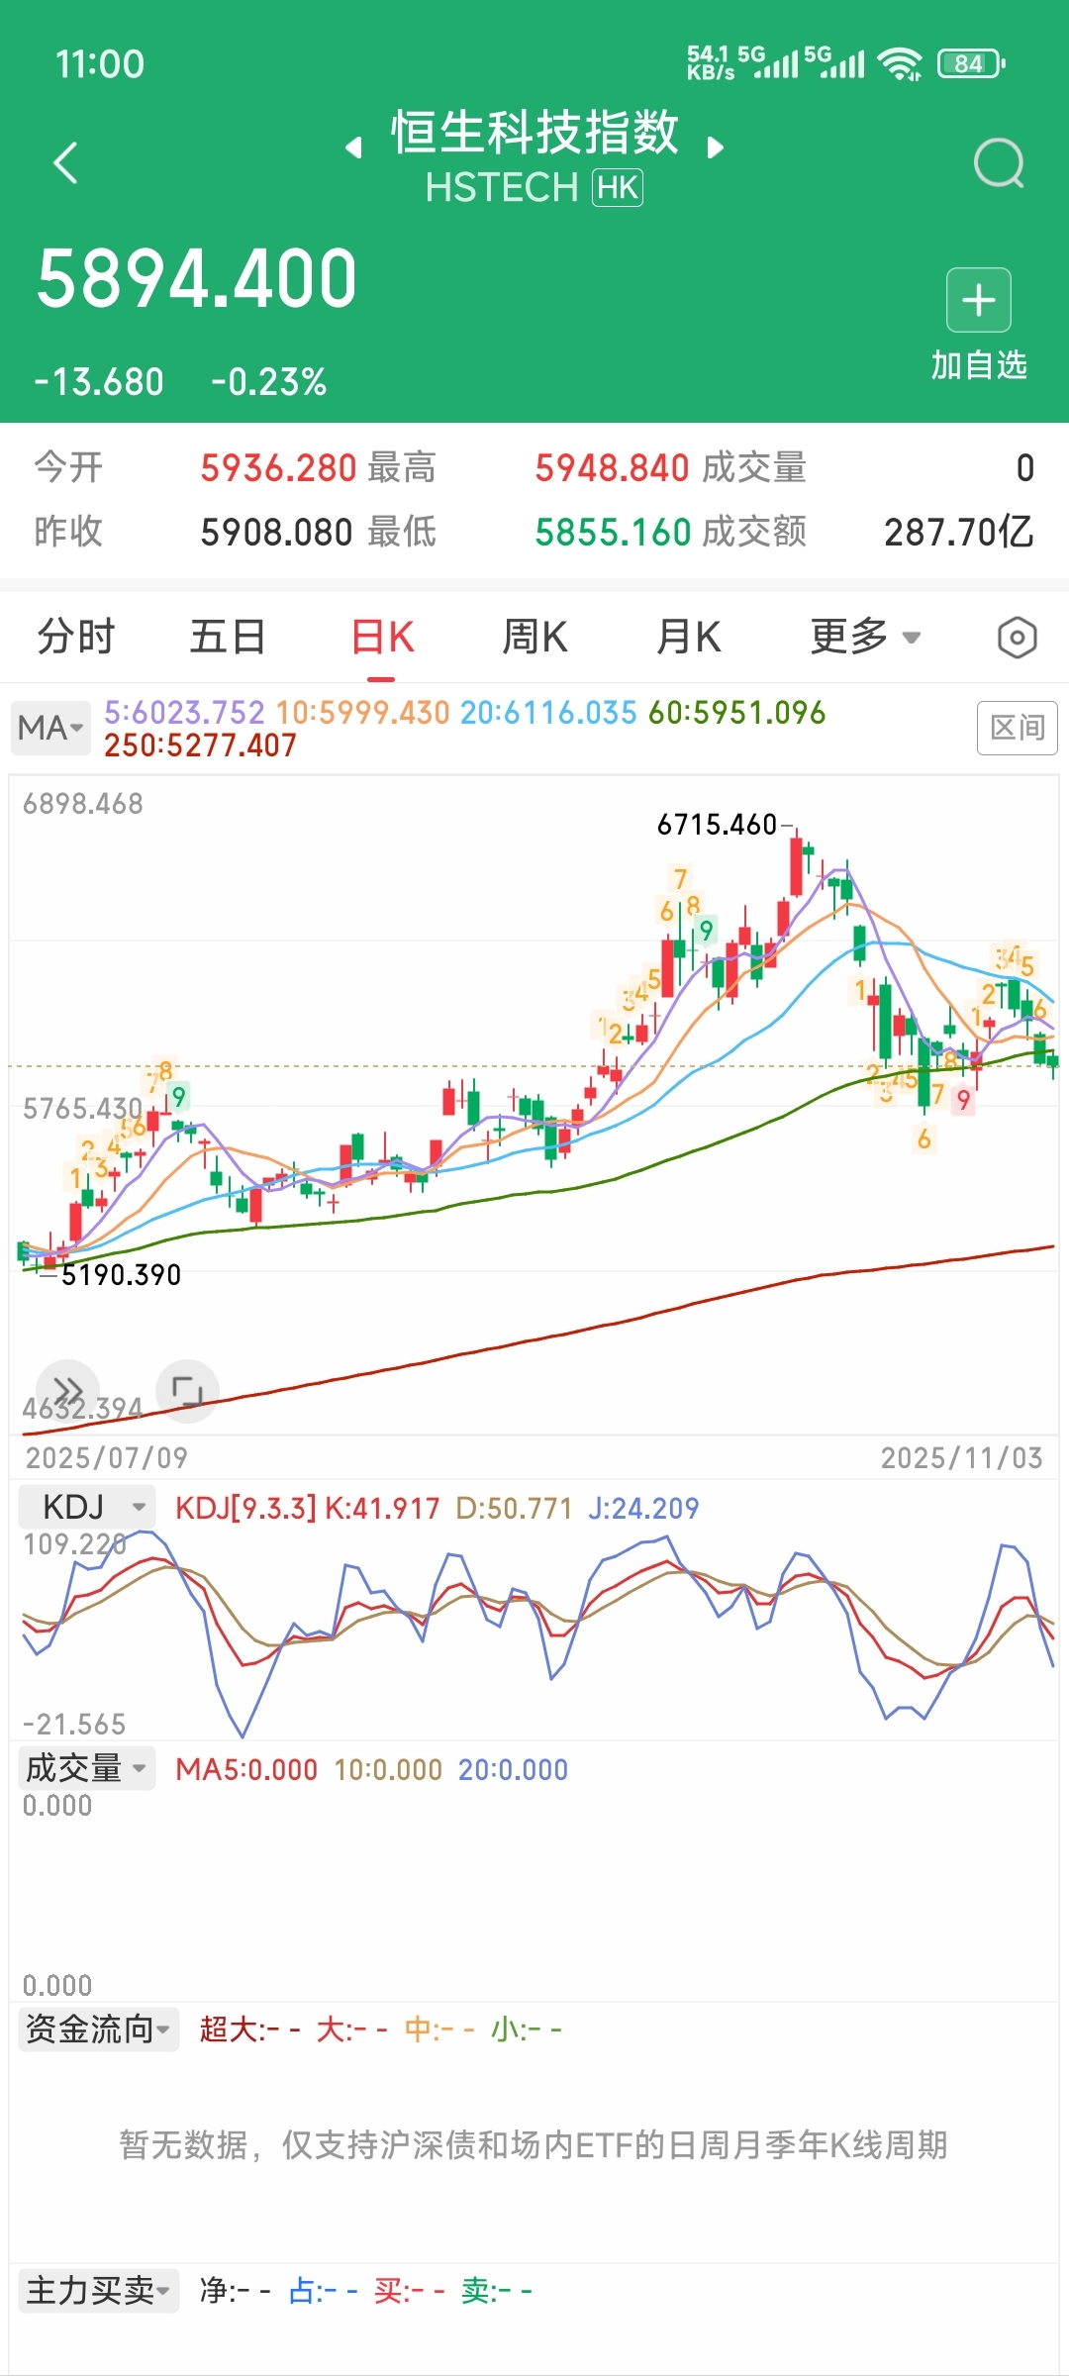Tap the KDJ K:41.917 value
1069x2376 pixels.
[x=382, y=1509]
